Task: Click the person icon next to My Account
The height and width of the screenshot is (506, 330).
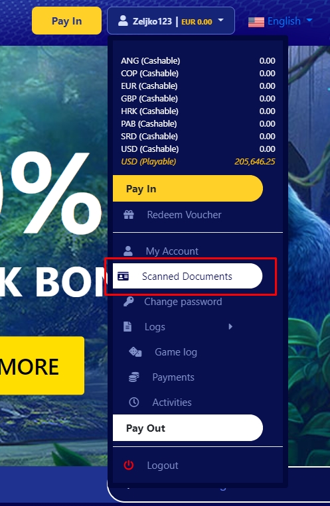Action: click(128, 251)
